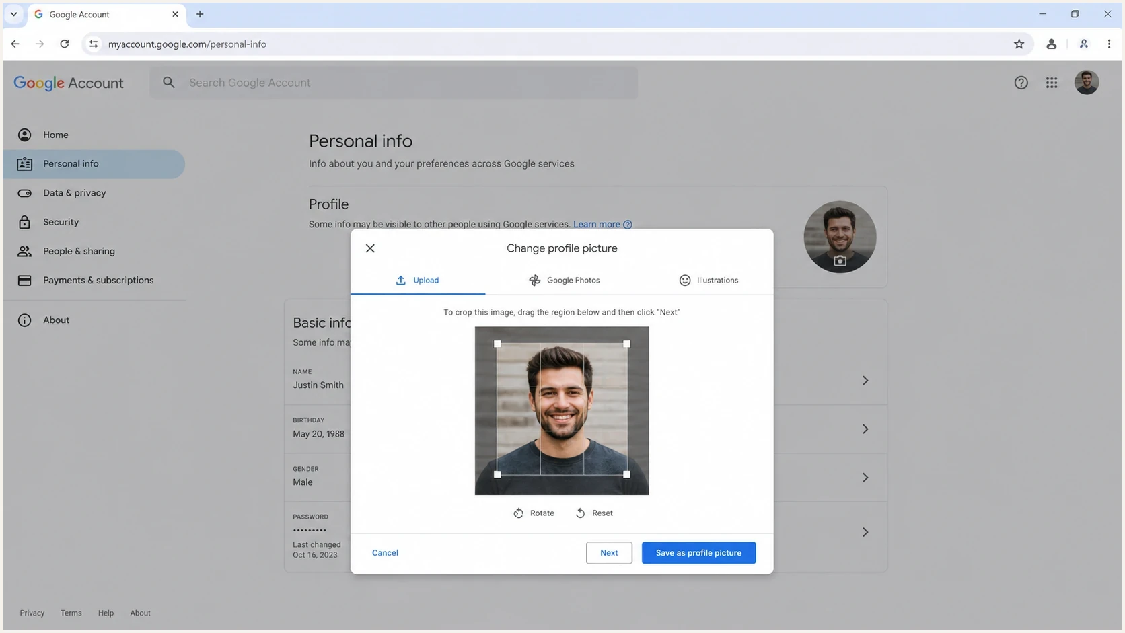Select Personal info in sidebar
The image size is (1125, 633).
[94, 164]
